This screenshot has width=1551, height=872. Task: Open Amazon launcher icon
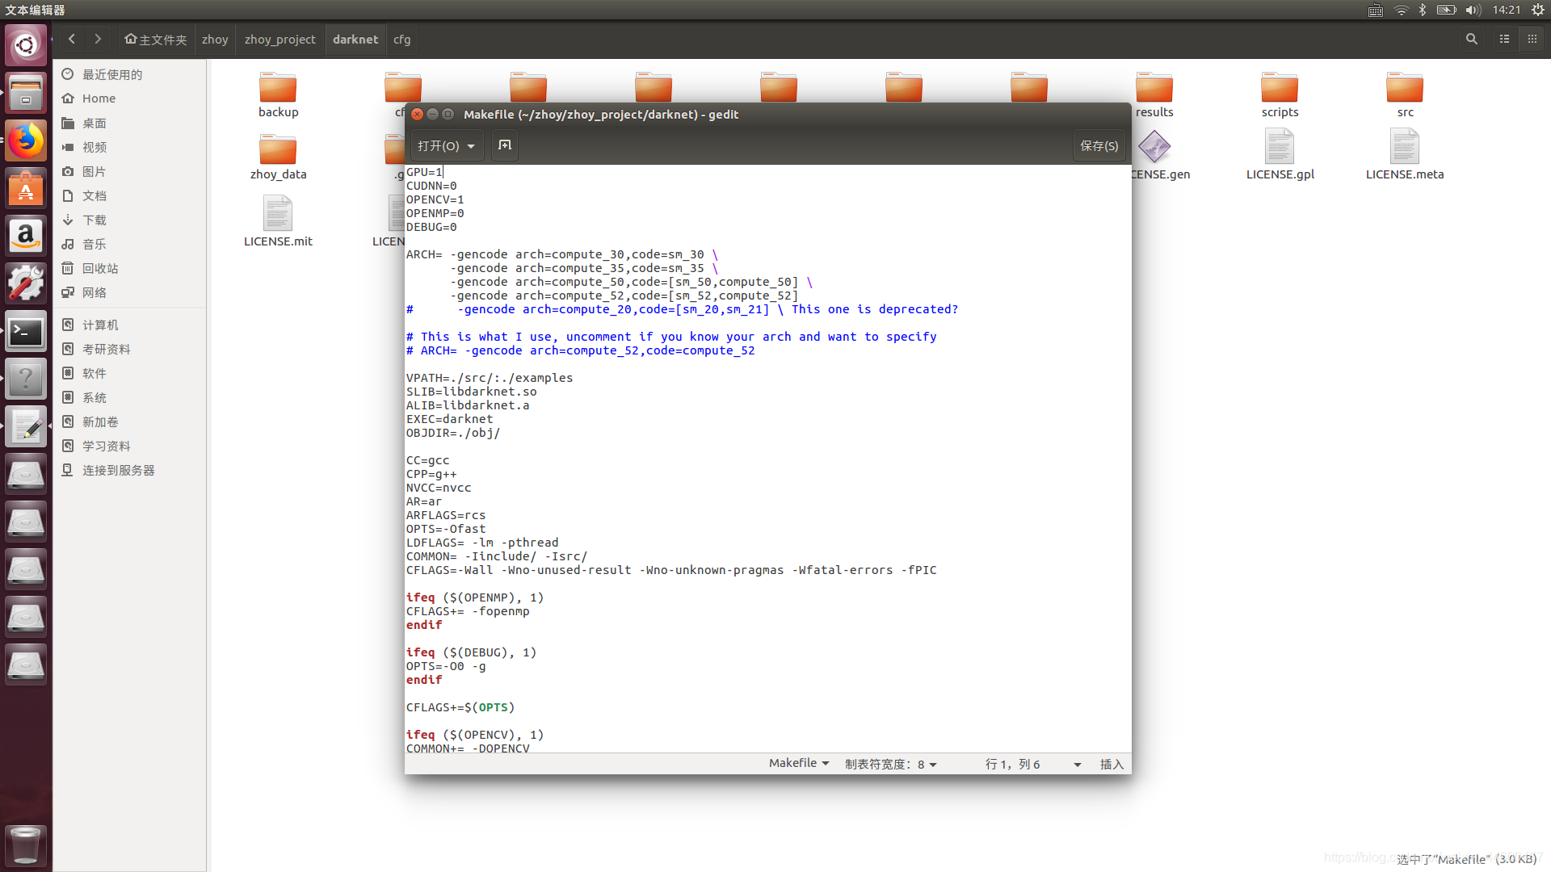pos(26,237)
